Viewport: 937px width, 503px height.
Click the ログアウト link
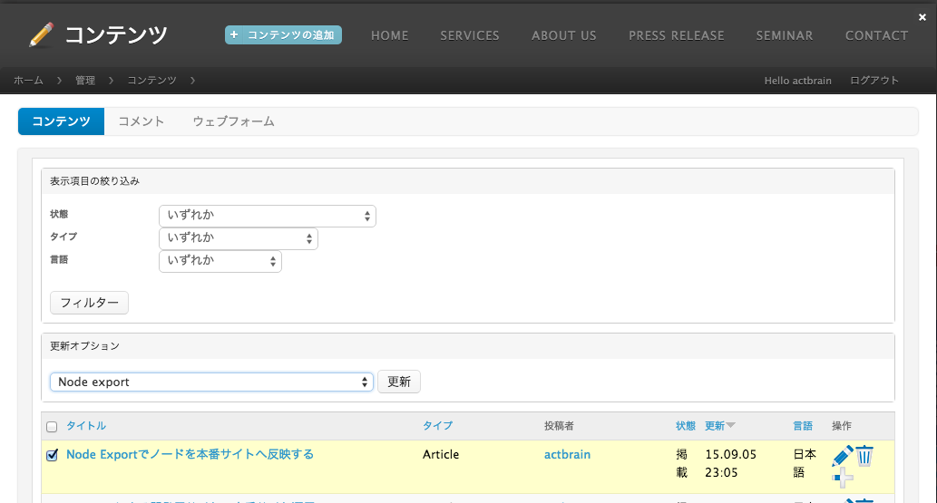coord(874,81)
